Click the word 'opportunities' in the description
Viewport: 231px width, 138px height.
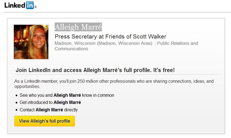point(27,86)
